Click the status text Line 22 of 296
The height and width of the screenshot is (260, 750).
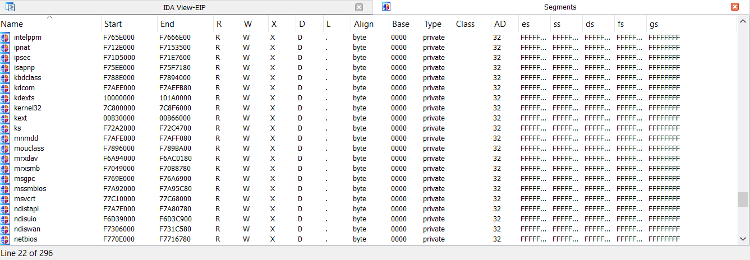point(26,253)
